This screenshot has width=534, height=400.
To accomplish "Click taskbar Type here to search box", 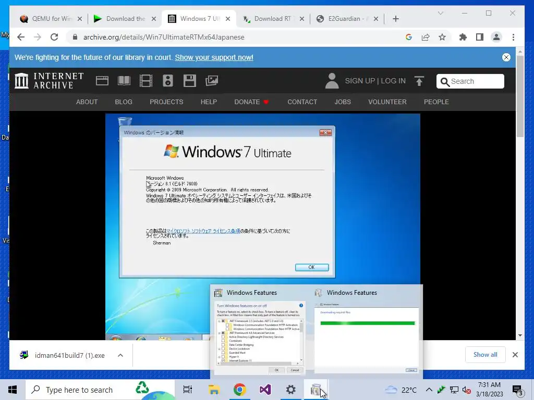I will (x=100, y=390).
